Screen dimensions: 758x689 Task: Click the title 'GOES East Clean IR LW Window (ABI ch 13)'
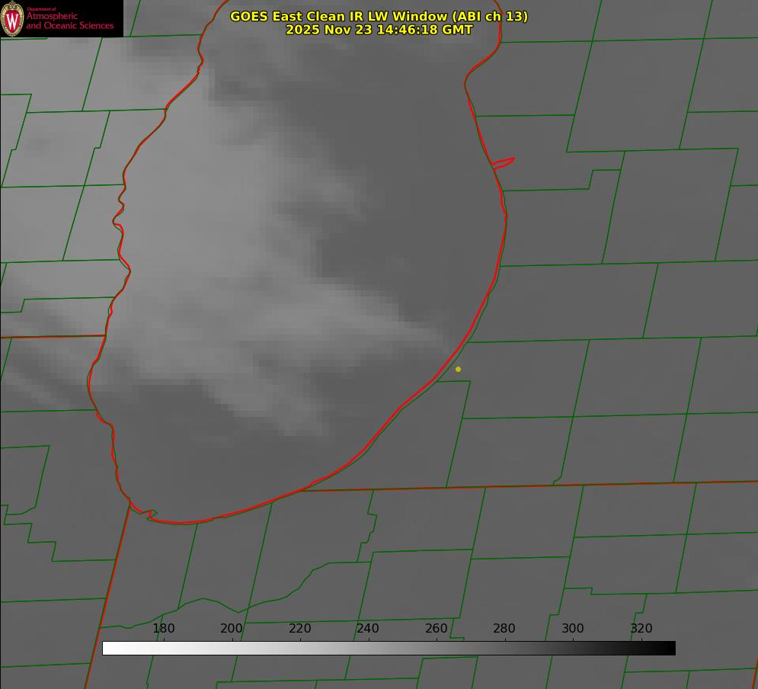tap(379, 16)
